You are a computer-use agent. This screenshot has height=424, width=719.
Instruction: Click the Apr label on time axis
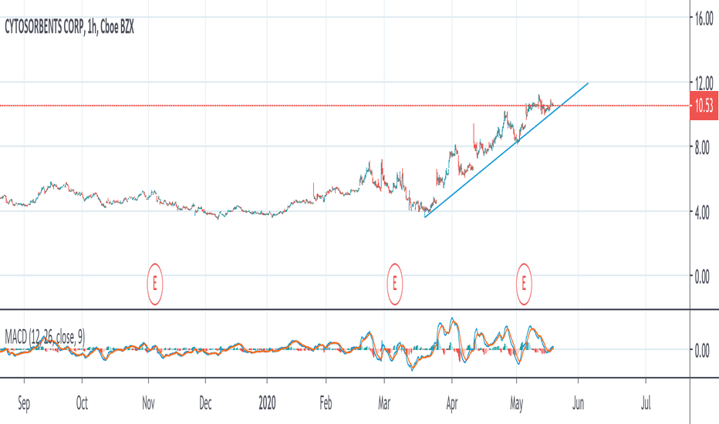451,404
